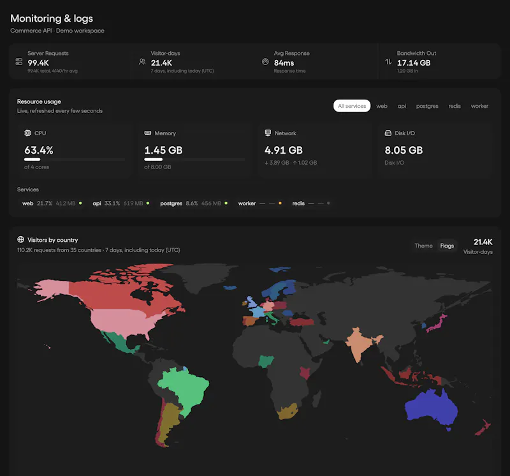Click the Commerce API · Demo workspace subtitle
Viewport: 510px width, 476px height.
(57, 31)
